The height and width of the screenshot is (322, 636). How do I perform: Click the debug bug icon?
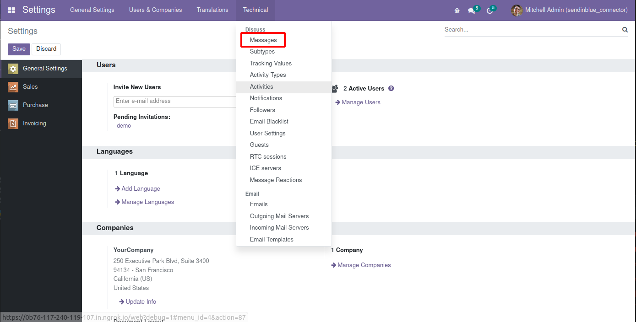pos(457,10)
